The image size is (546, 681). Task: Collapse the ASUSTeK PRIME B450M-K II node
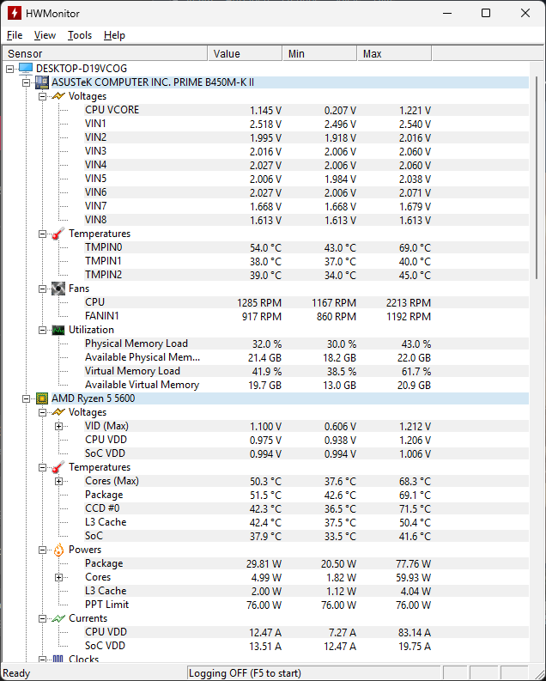[x=26, y=82]
